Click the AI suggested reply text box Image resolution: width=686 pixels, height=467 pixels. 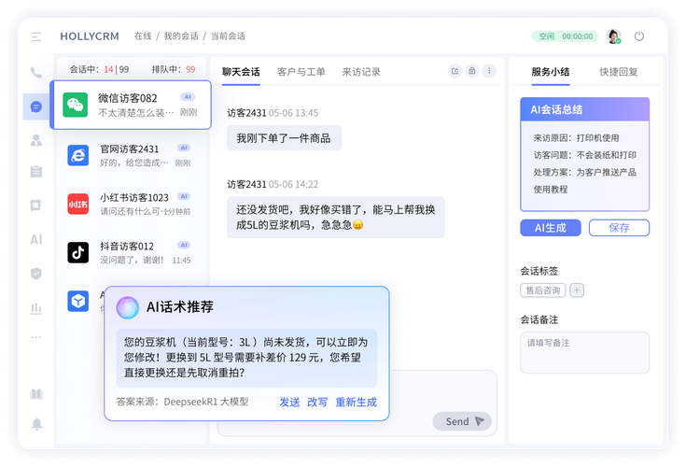click(x=246, y=358)
